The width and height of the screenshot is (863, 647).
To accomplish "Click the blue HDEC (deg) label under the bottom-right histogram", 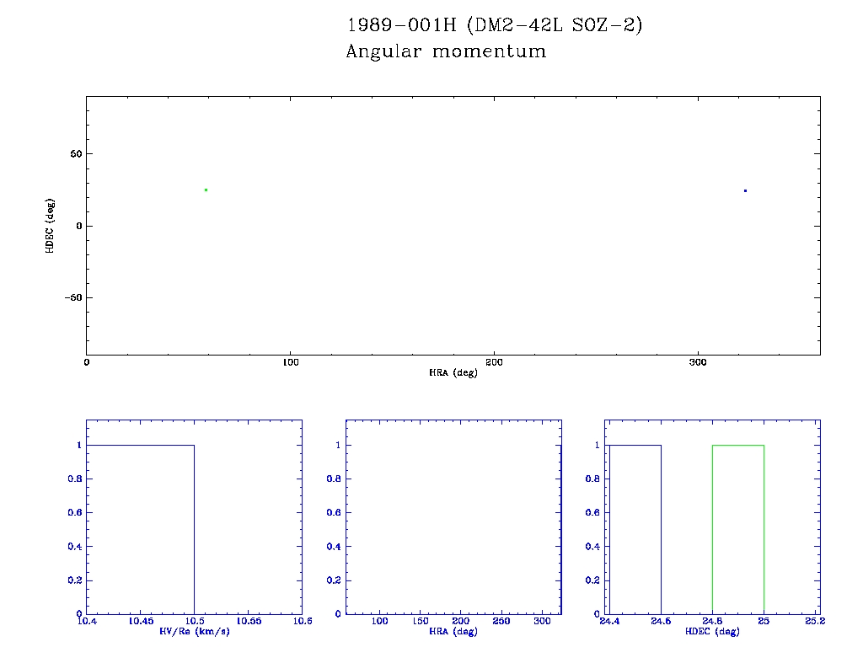I will click(711, 631).
